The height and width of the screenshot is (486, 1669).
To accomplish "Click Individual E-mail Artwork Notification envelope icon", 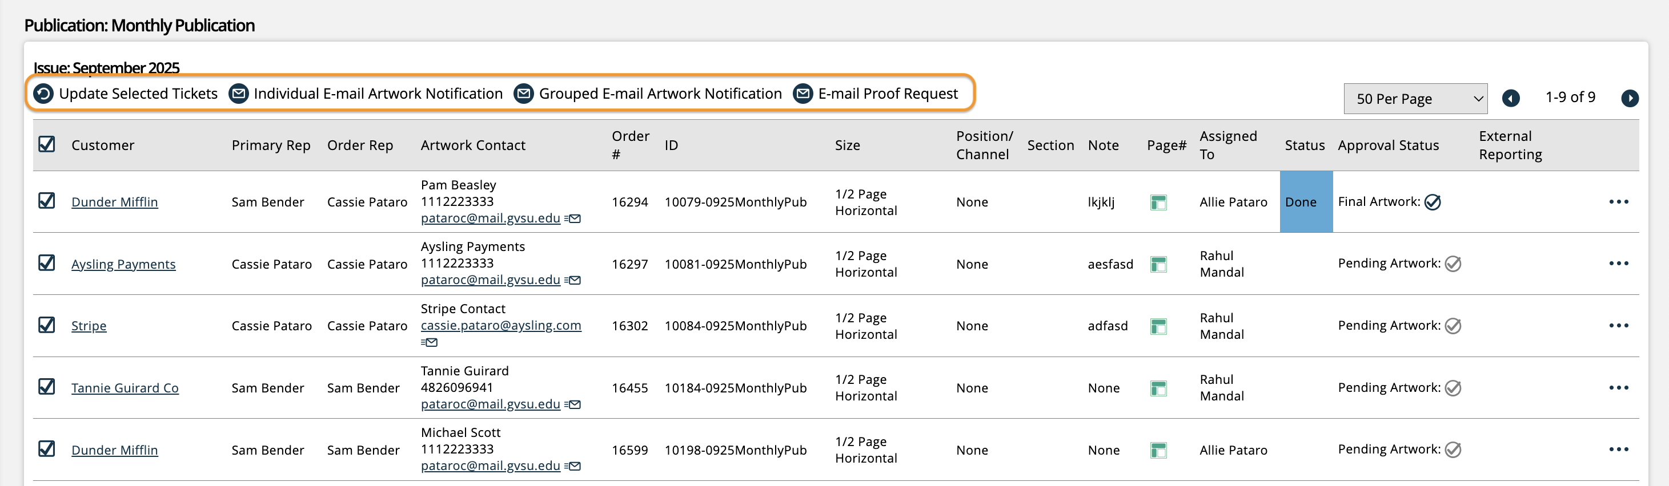I will click(238, 94).
